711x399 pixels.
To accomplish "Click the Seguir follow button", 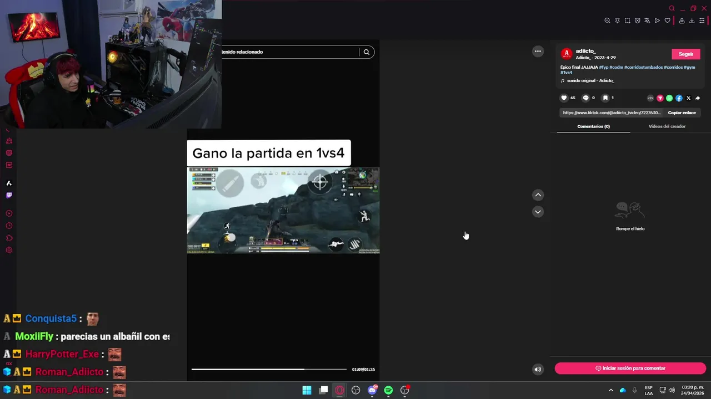I will point(686,54).
